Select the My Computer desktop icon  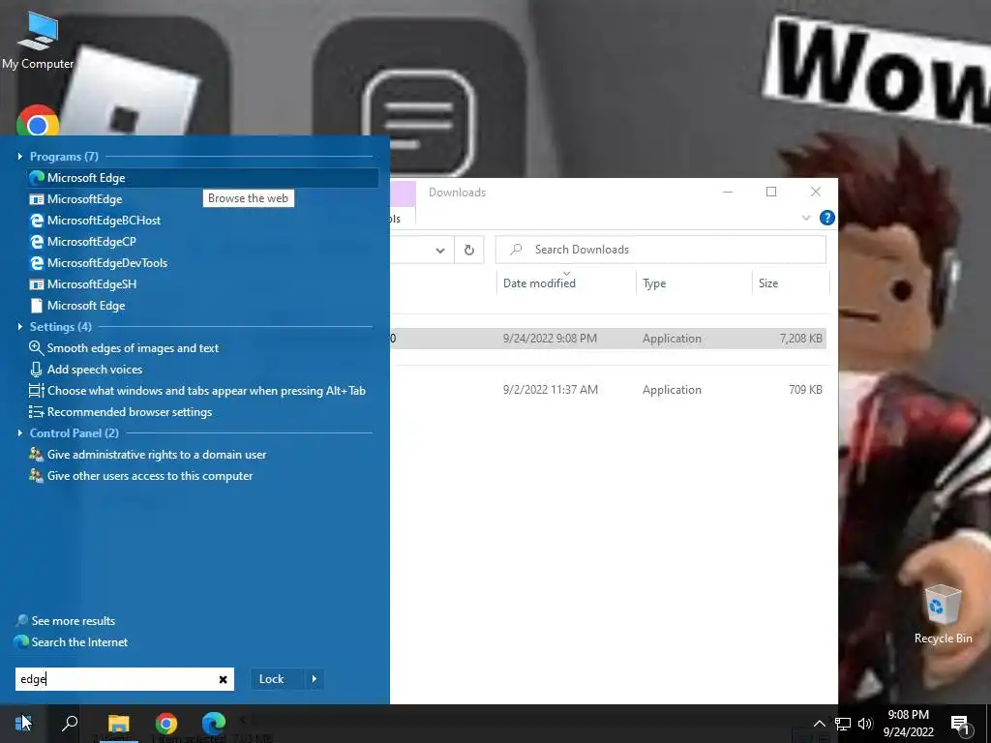click(x=38, y=42)
